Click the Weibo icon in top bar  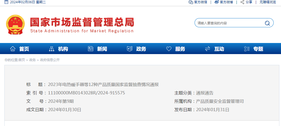(217, 2)
